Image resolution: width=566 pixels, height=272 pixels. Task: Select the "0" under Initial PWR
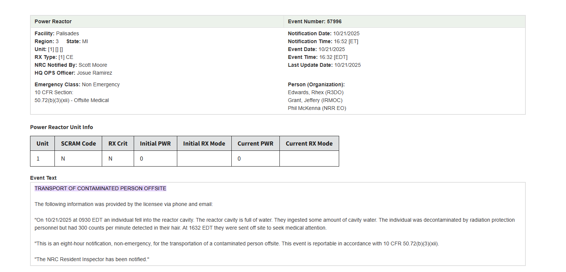142,159
